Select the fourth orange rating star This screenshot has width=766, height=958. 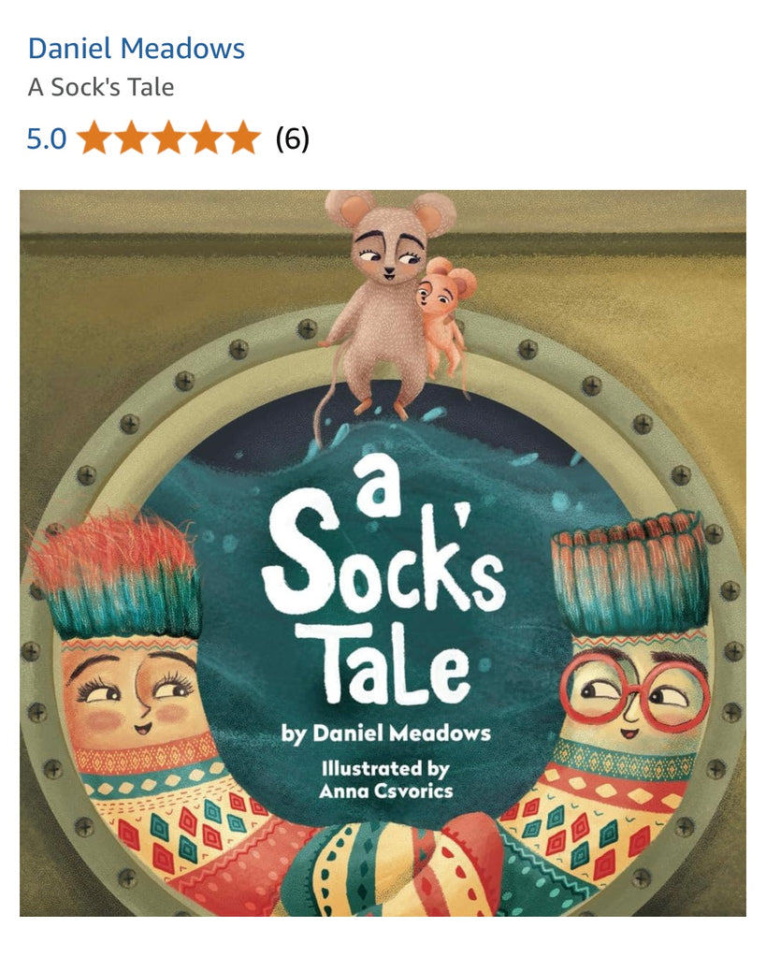[x=206, y=138]
